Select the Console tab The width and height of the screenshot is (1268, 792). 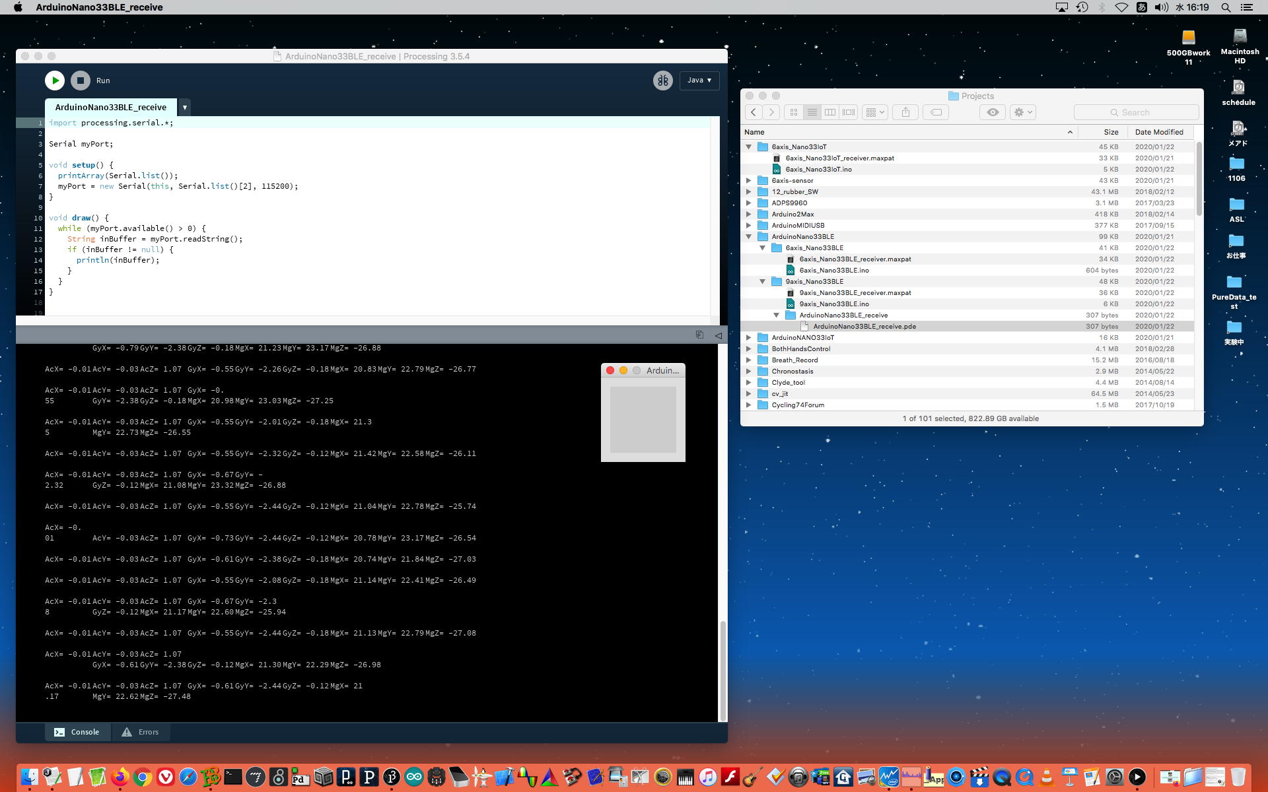[x=77, y=732]
